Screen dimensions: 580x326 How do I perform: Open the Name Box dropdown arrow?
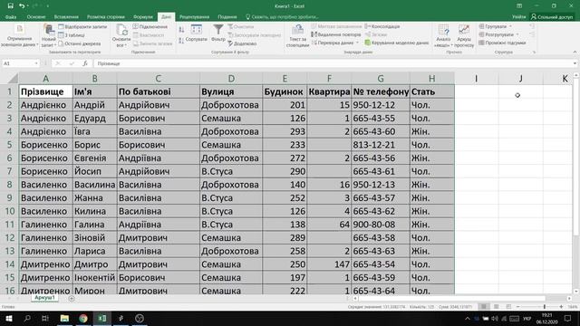click(x=36, y=63)
